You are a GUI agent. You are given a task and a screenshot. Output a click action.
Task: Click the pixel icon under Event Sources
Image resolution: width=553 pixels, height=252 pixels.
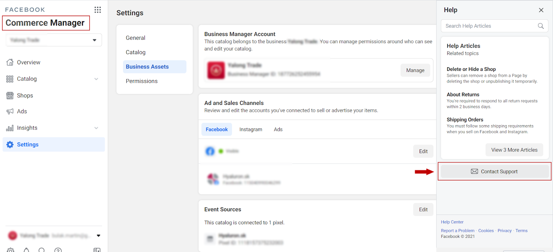(210, 239)
